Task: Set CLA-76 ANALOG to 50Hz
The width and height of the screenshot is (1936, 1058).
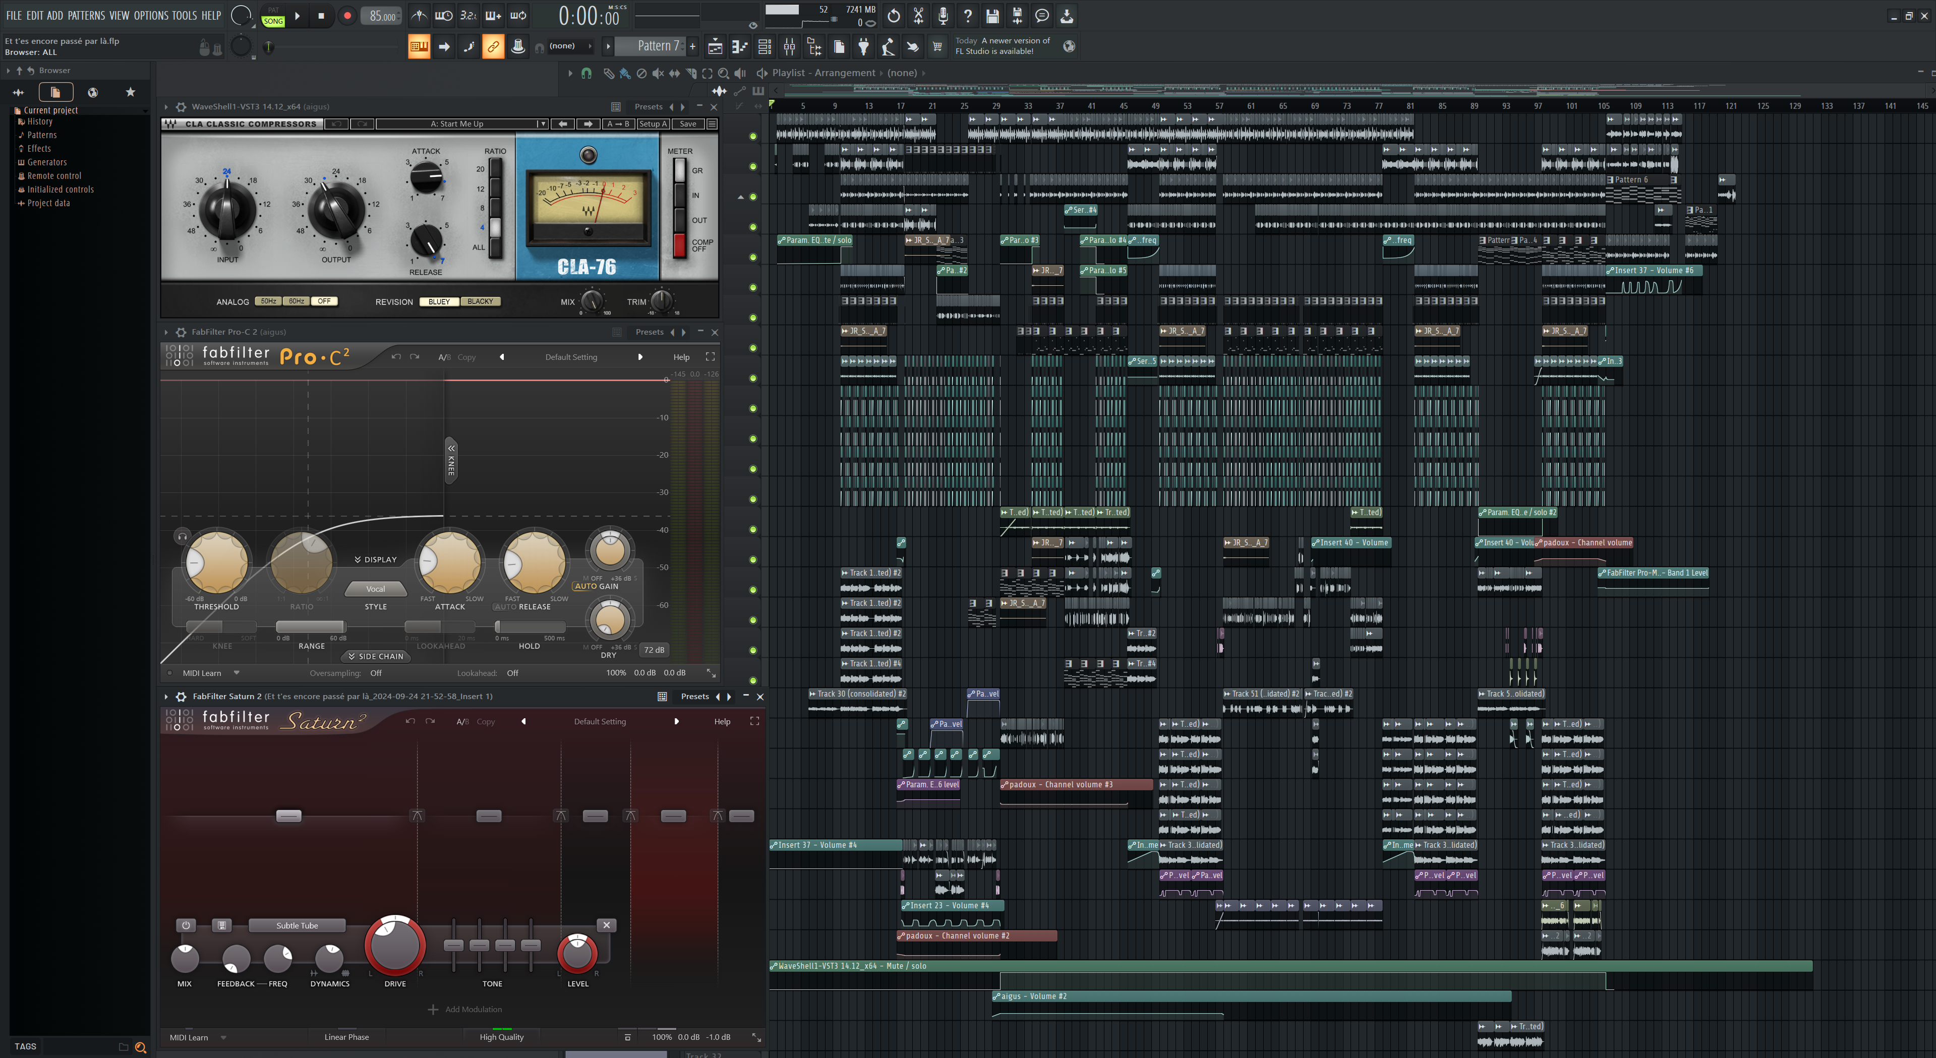Action: click(x=268, y=301)
